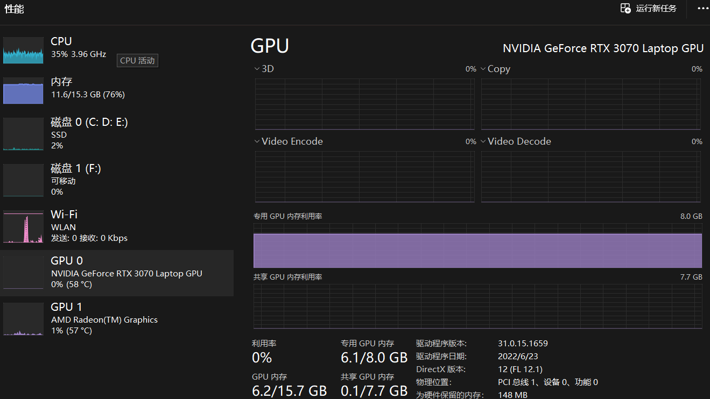The width and height of the screenshot is (710, 399).
Task: Select the 内存 memory mini graph
Action: pyautogui.click(x=23, y=91)
